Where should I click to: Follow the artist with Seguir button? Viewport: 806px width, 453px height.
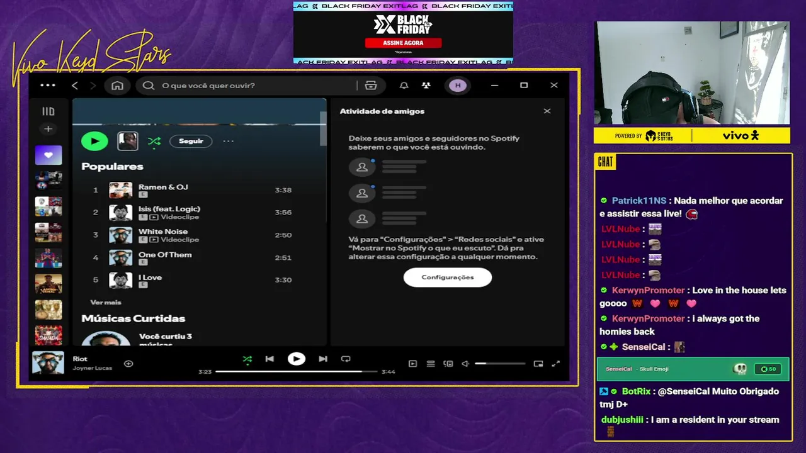coord(191,141)
